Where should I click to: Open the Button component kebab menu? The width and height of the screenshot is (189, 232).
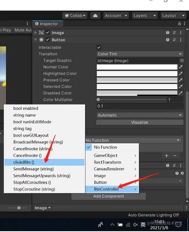(x=180, y=40)
